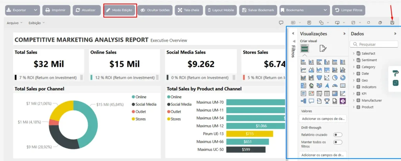This screenshot has width=401, height=161.
Task: Select the format visual paintbrush icon
Action: [323, 48]
